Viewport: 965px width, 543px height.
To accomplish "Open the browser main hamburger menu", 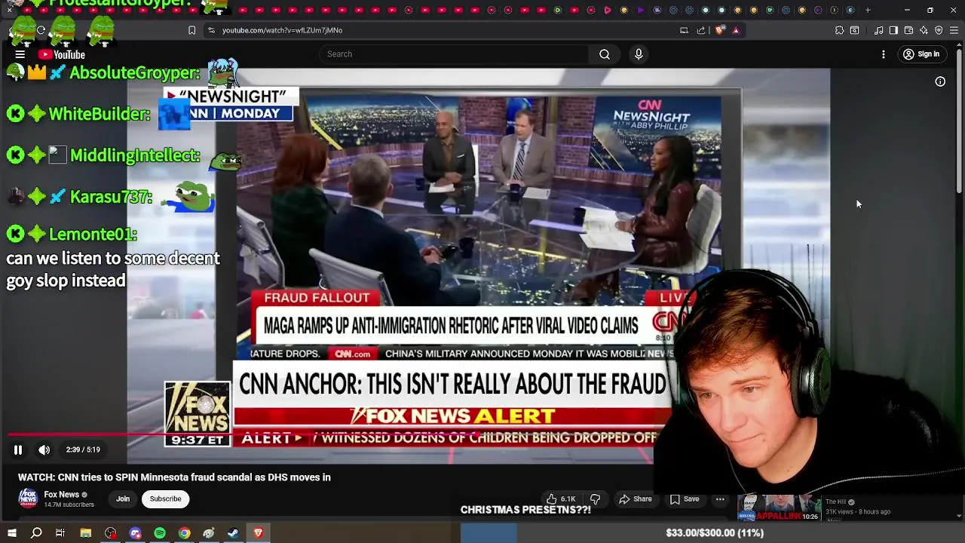I will tap(954, 30).
